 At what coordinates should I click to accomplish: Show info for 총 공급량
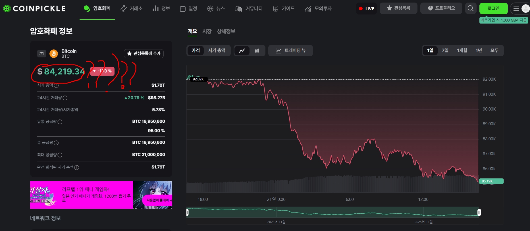coord(56,143)
